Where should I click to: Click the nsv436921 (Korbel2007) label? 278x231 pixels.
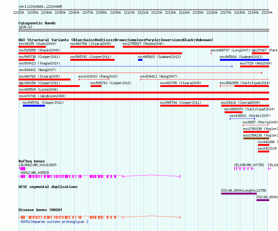[x=250, y=116]
